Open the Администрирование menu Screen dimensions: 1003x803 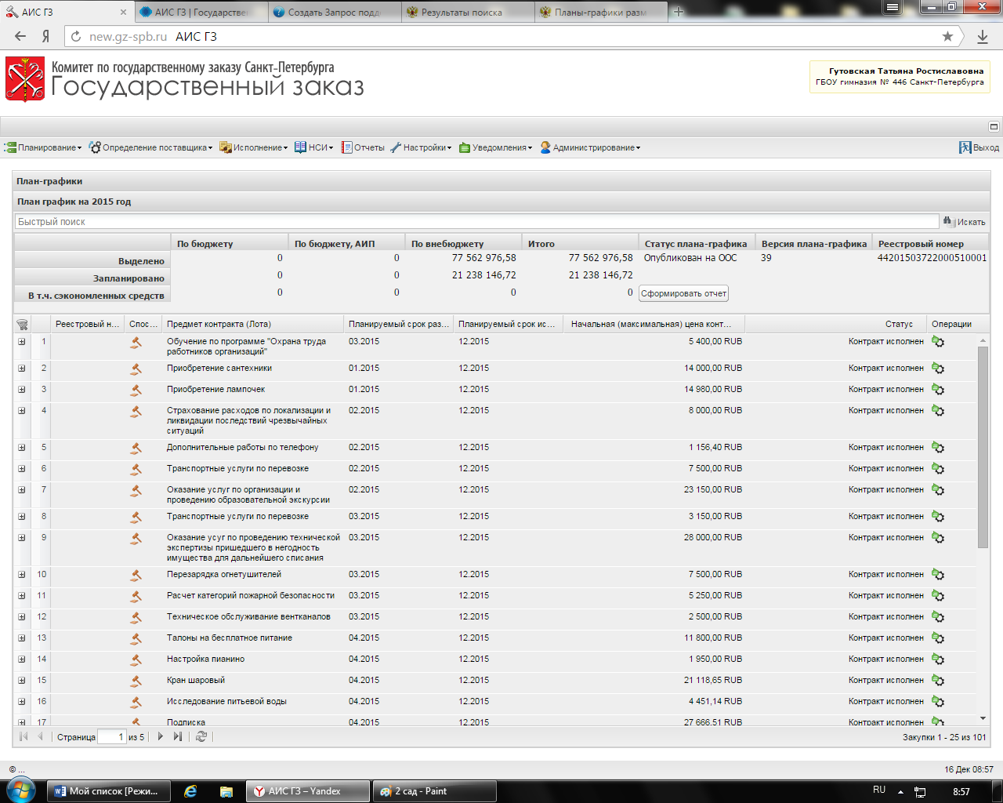[x=590, y=147]
